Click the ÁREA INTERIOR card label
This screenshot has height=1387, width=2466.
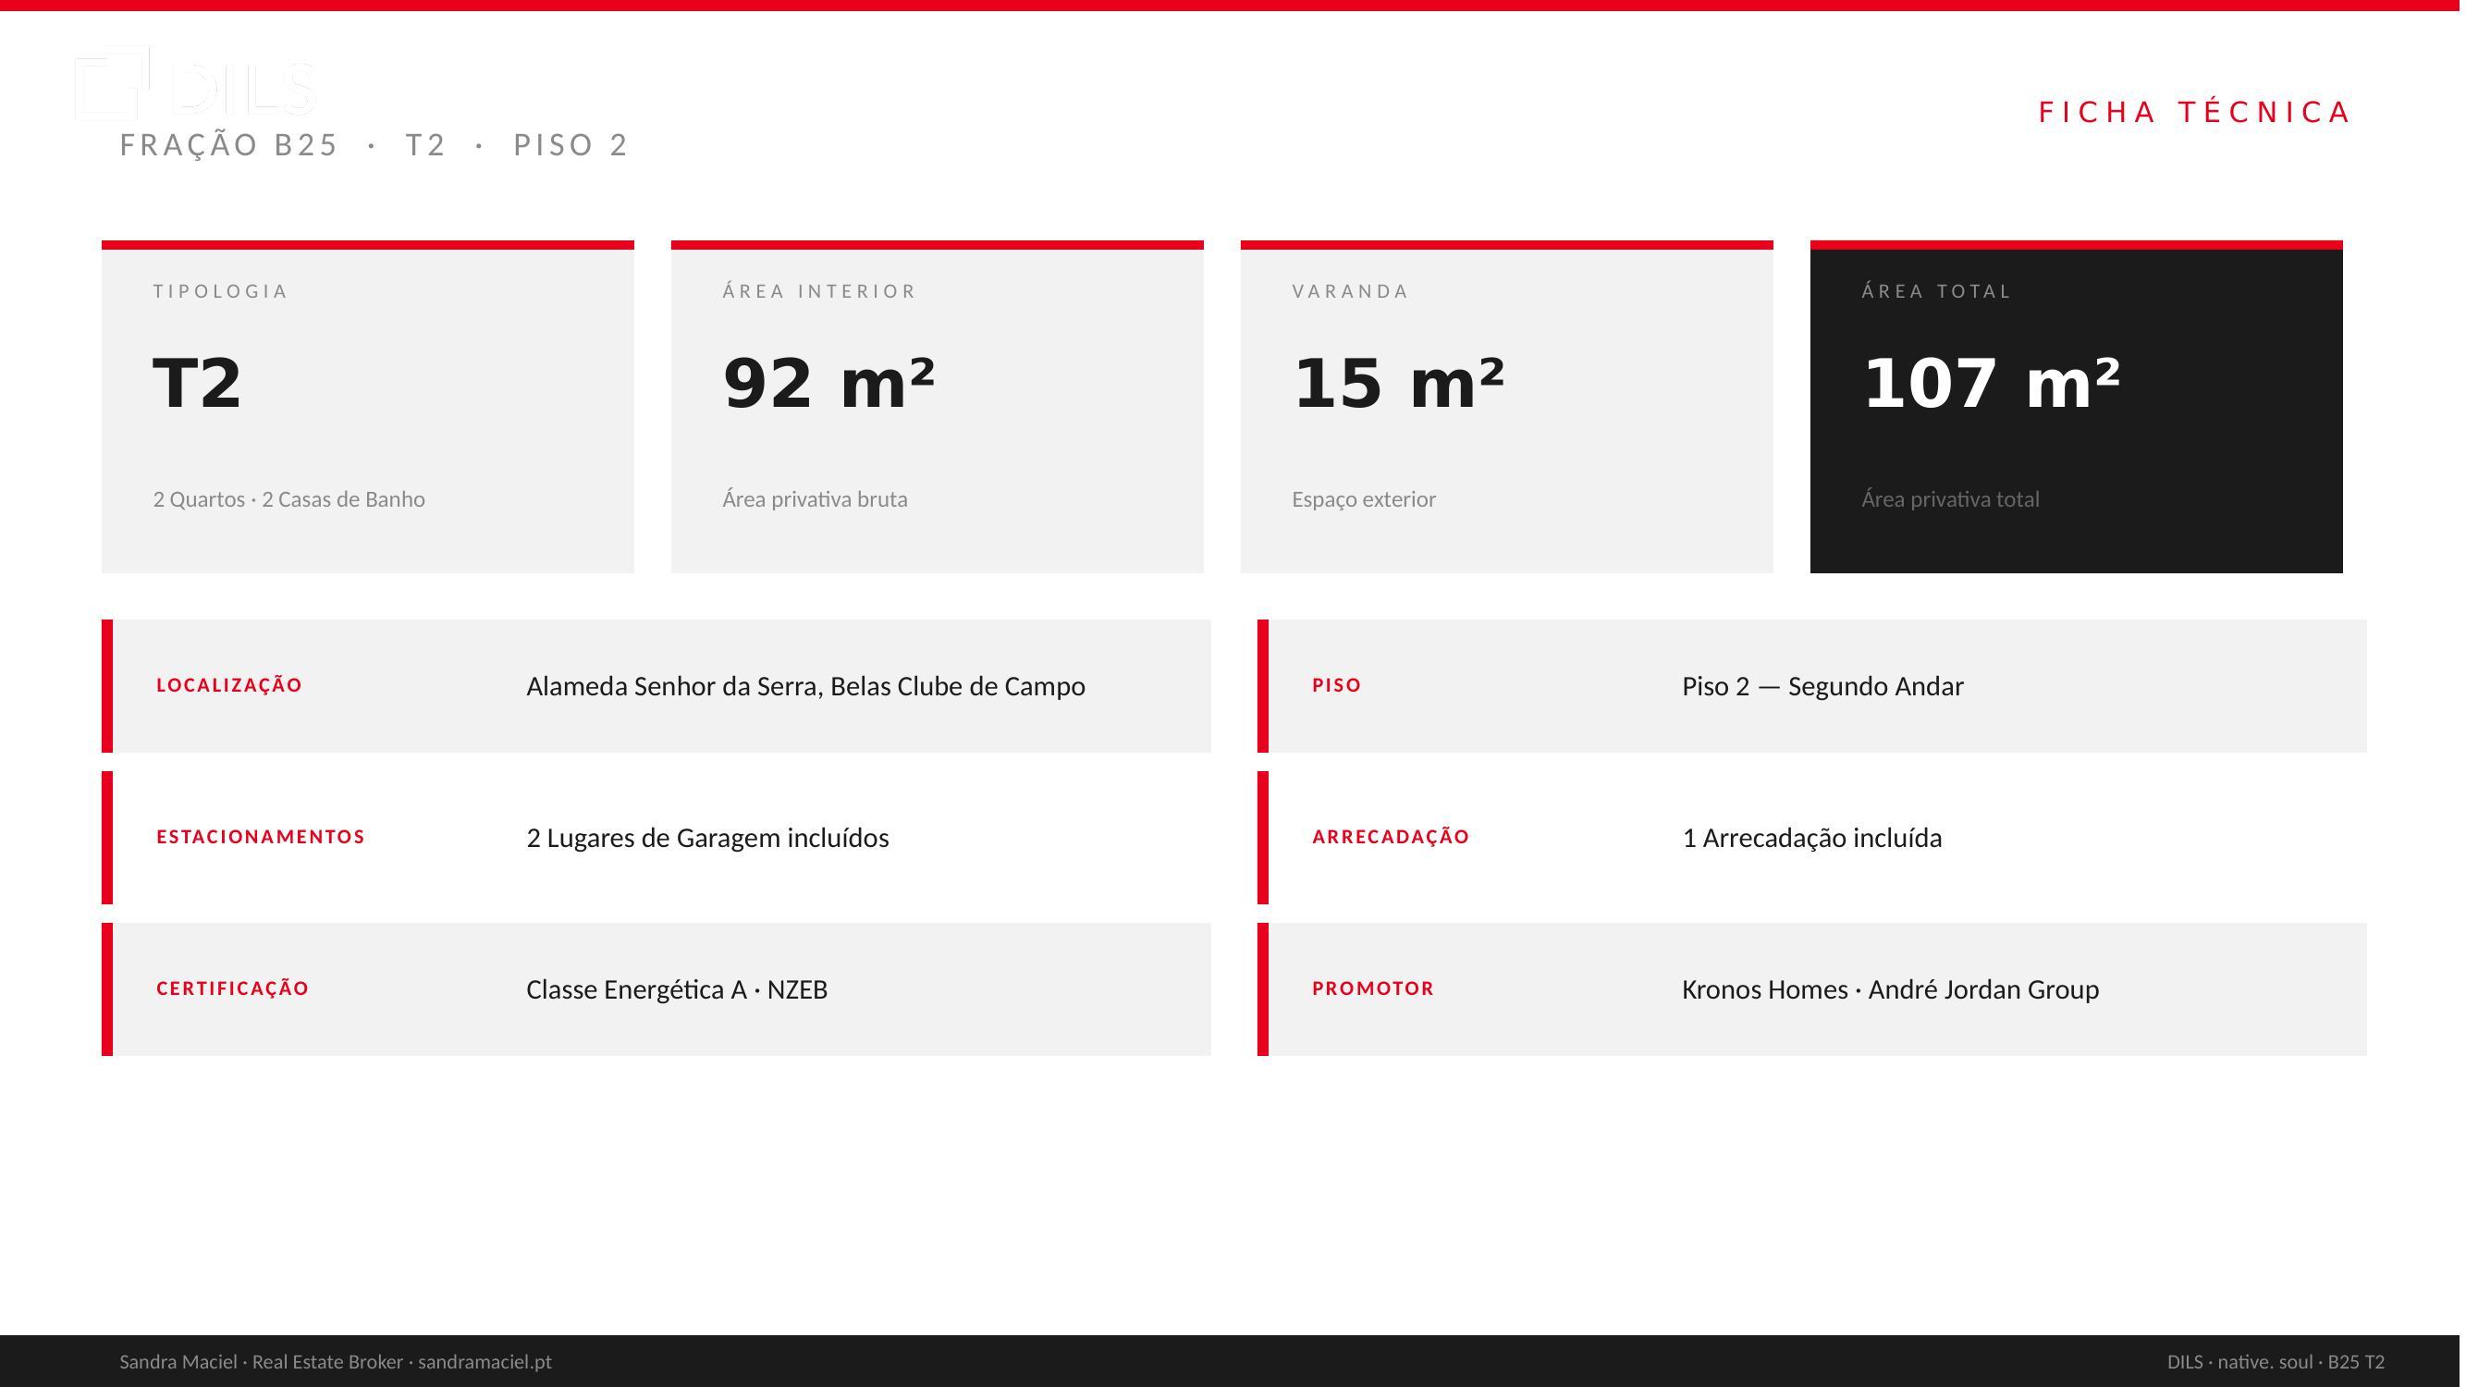(x=819, y=291)
